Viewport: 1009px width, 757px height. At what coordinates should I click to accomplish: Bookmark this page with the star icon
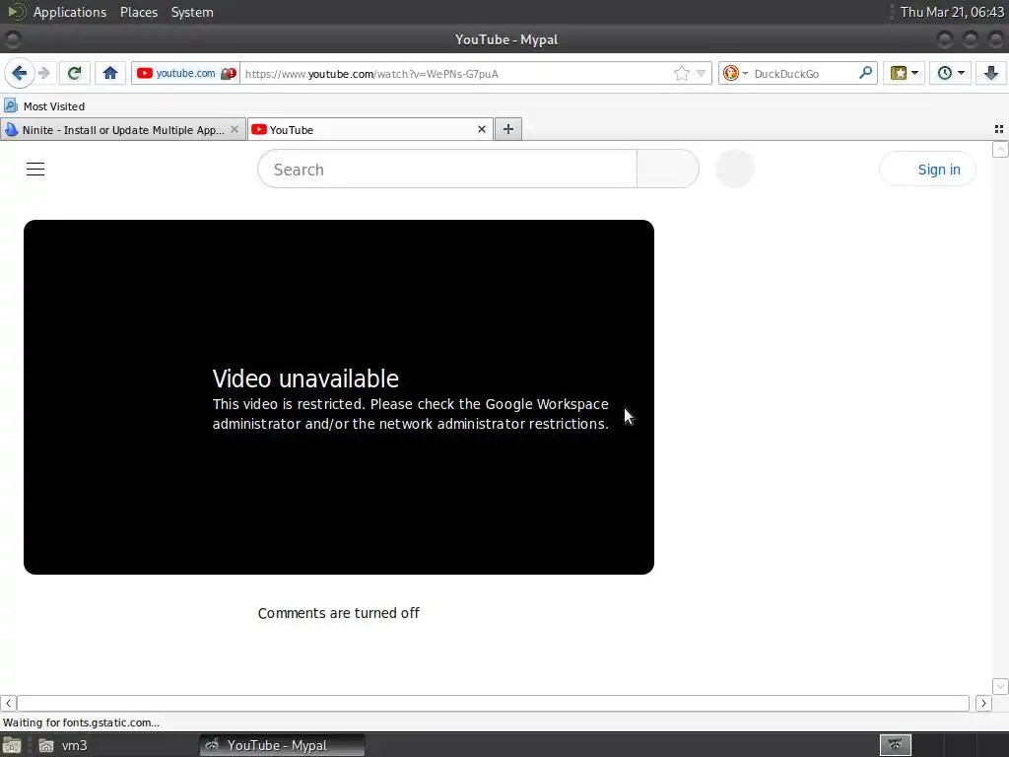pos(682,73)
